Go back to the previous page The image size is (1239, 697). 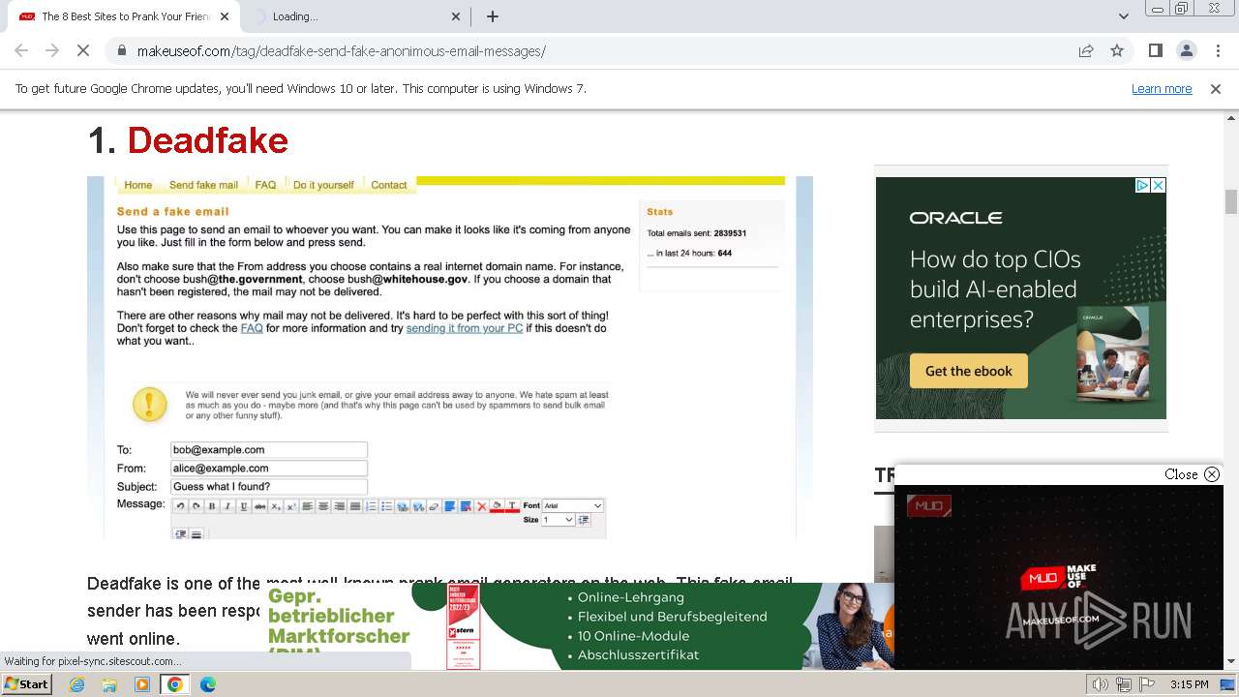[x=21, y=51]
